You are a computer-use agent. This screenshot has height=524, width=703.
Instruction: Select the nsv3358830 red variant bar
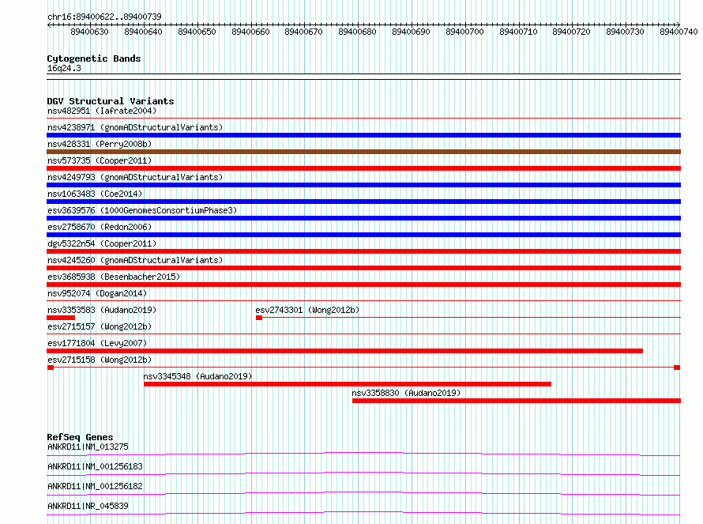(517, 401)
